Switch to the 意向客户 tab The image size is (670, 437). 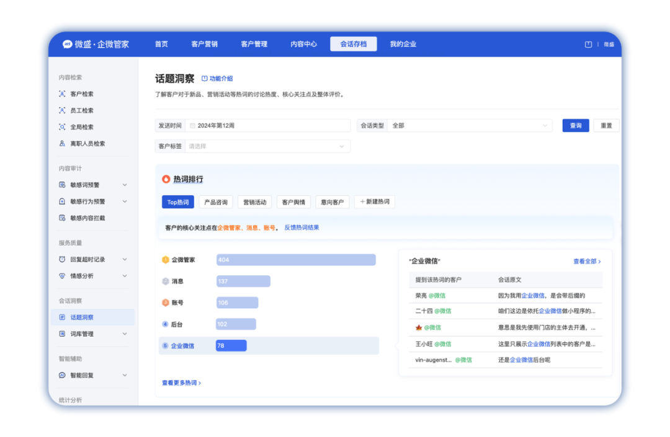point(332,202)
